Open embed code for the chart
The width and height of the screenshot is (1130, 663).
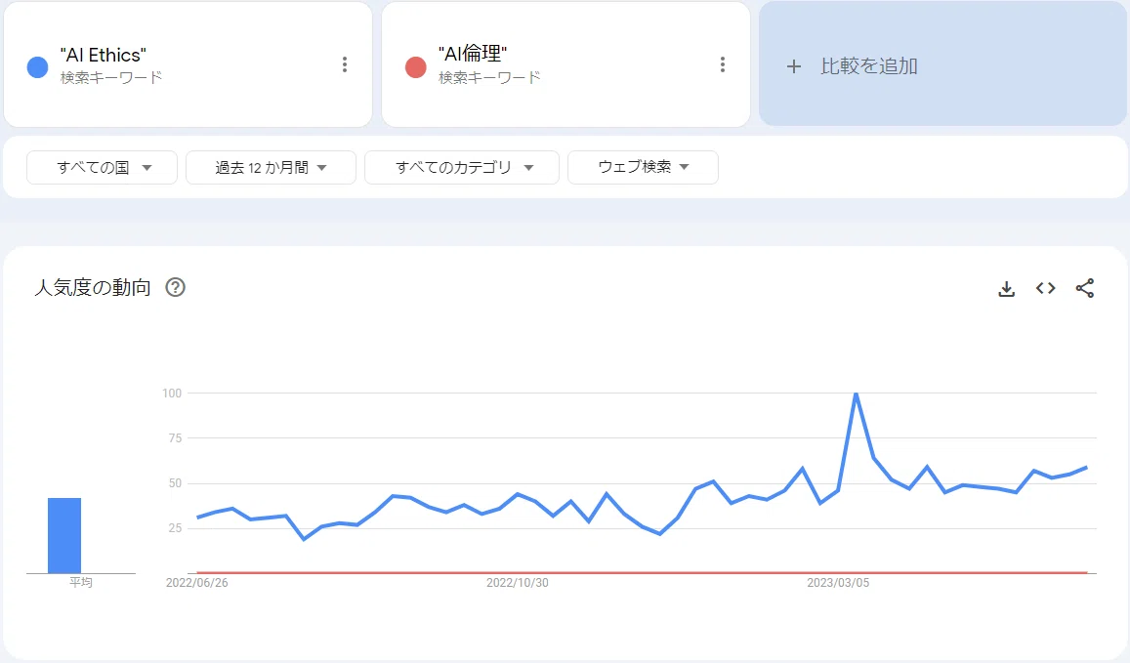click(x=1046, y=288)
